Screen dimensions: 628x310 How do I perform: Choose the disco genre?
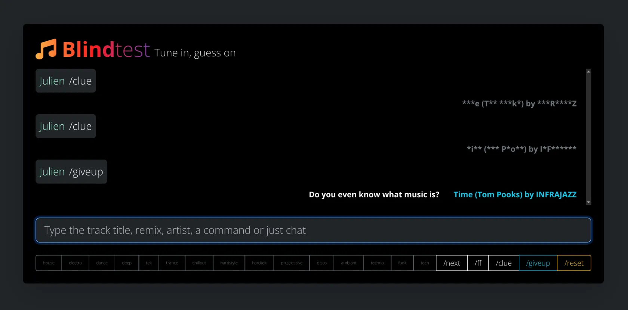point(321,263)
